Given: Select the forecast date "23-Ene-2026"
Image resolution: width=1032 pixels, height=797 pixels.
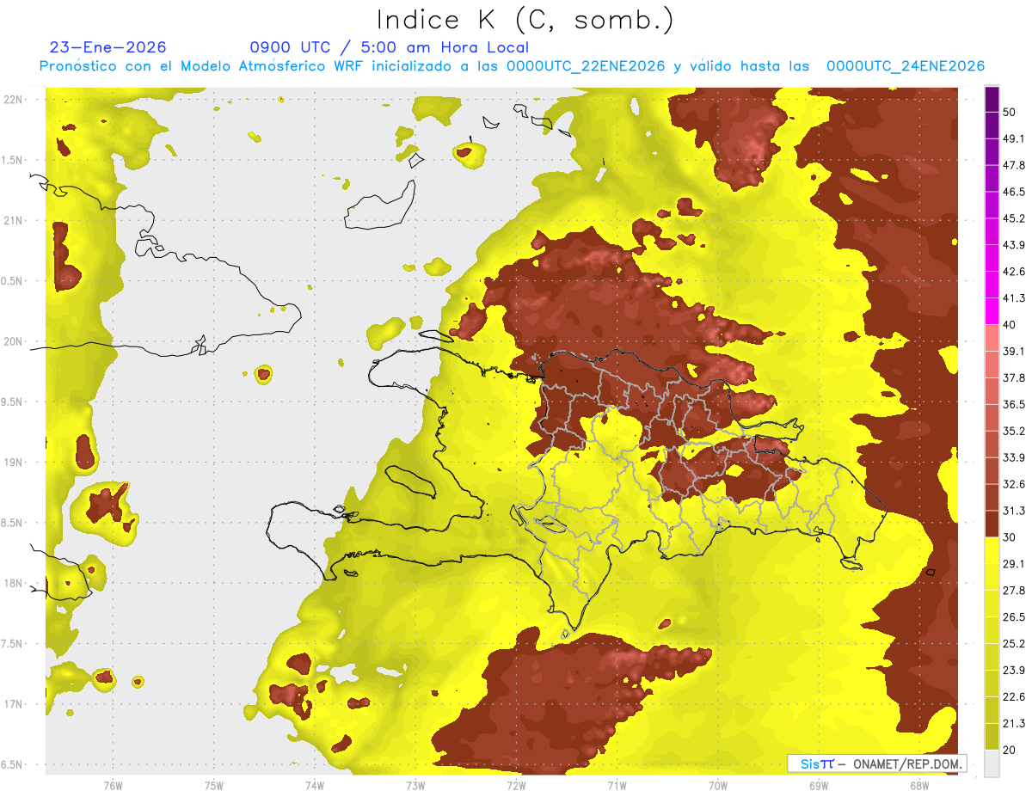Looking at the screenshot, I should 108,47.
